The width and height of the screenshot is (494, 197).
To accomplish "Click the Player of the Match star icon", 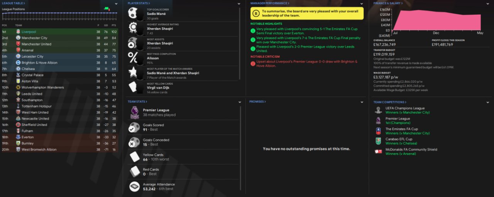I will coord(134,72).
